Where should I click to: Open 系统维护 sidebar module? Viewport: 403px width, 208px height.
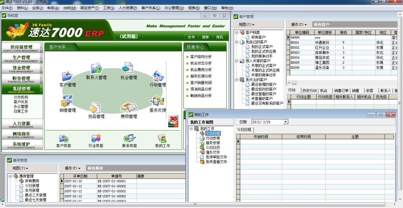click(x=21, y=145)
